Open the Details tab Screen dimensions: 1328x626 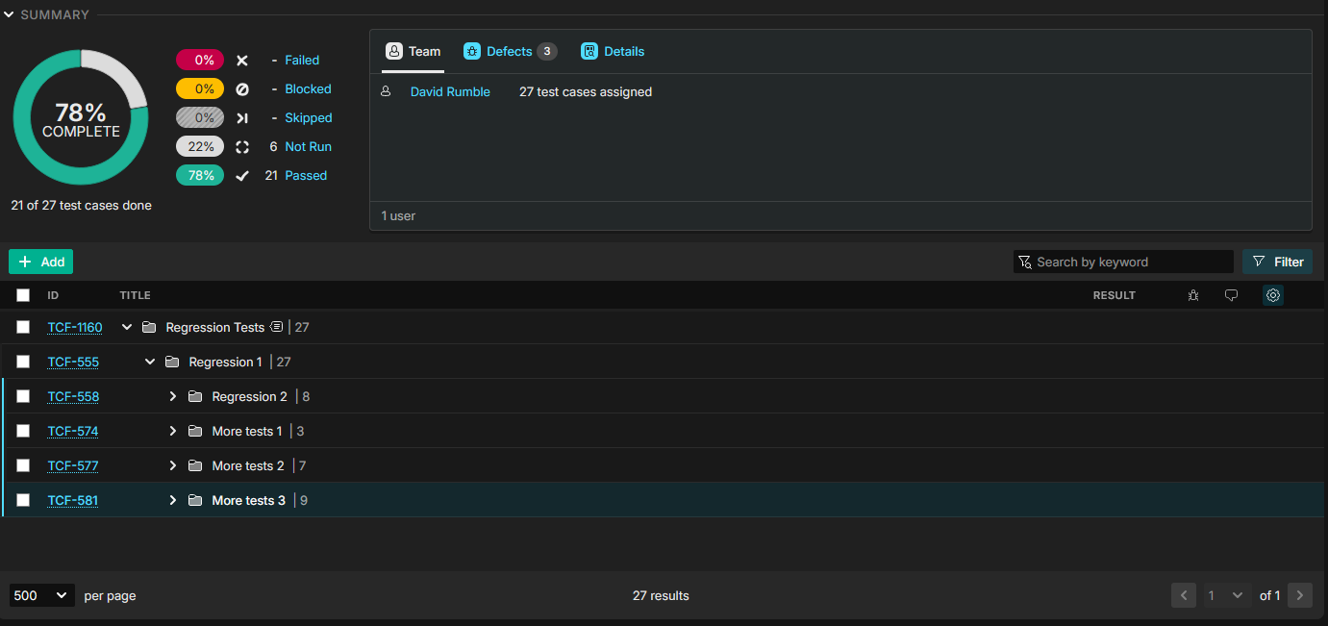[x=613, y=52]
